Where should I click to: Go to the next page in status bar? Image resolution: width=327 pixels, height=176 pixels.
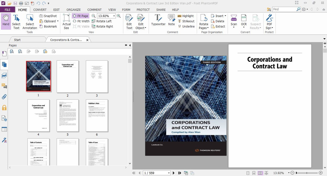coord(173,173)
